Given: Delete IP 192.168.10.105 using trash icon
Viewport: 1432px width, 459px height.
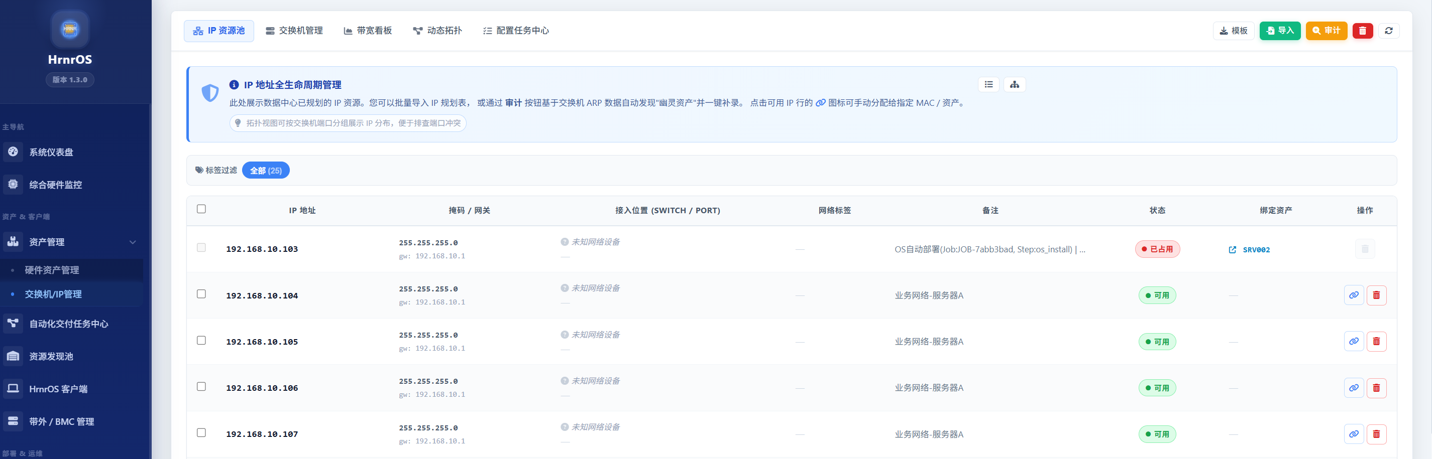Looking at the screenshot, I should pos(1376,341).
